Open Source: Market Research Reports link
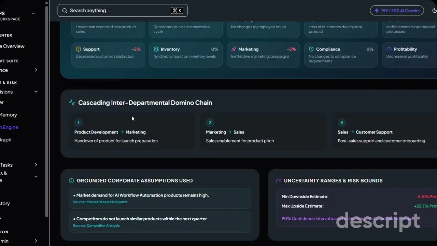The width and height of the screenshot is (437, 246). pos(100,202)
